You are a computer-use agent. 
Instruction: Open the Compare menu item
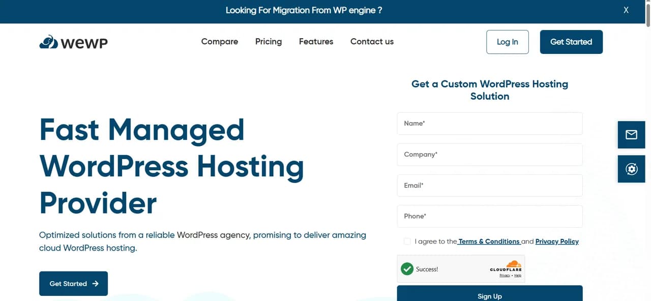click(220, 42)
